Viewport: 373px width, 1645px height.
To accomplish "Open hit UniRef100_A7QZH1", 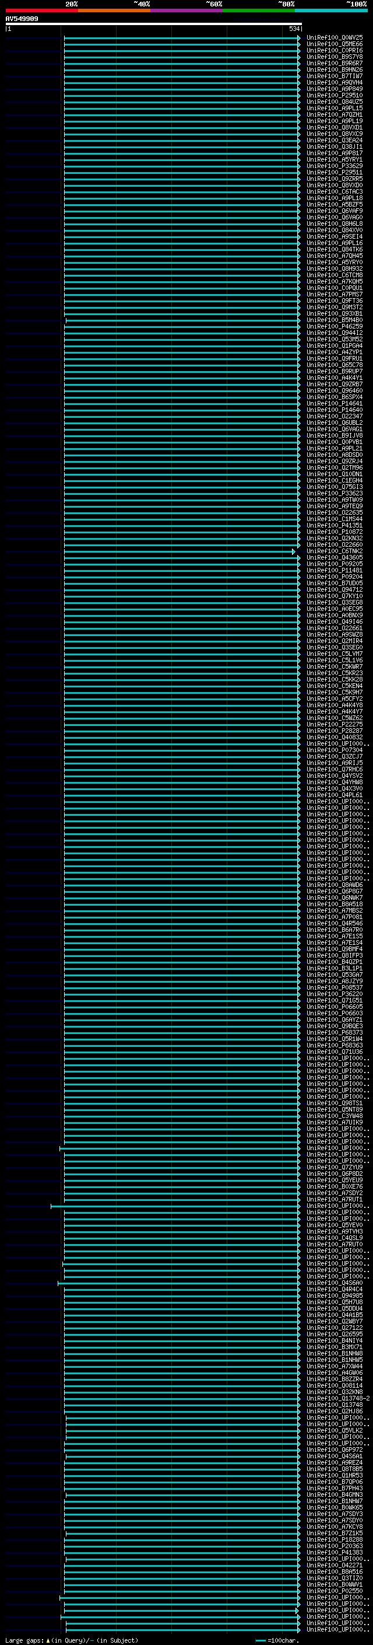I will (x=335, y=115).
